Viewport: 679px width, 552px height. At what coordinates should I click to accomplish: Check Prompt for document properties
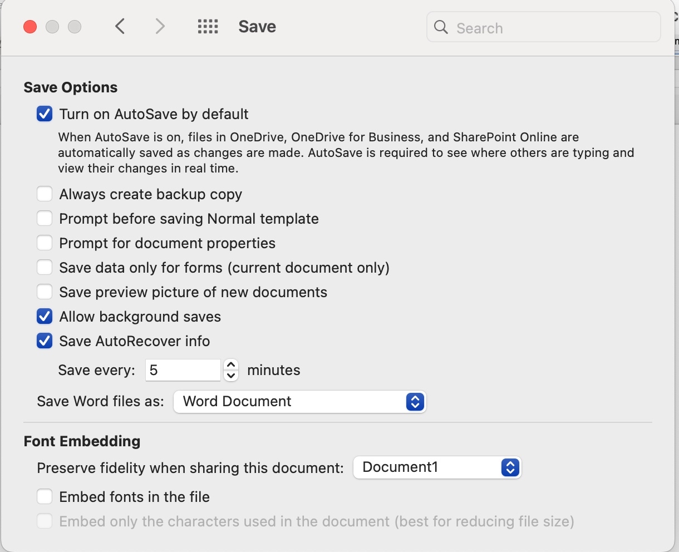pos(45,243)
